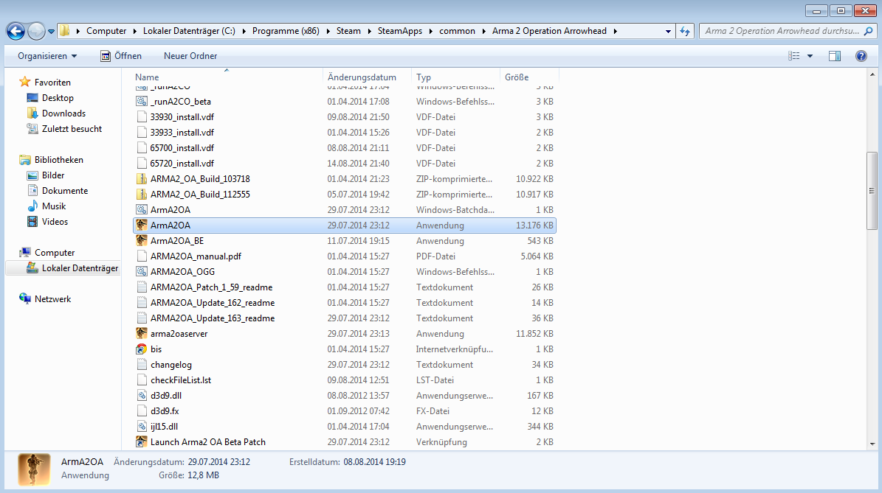Select the ARMA2OA_OGG script icon
This screenshot has width=882, height=493.
pos(142,272)
